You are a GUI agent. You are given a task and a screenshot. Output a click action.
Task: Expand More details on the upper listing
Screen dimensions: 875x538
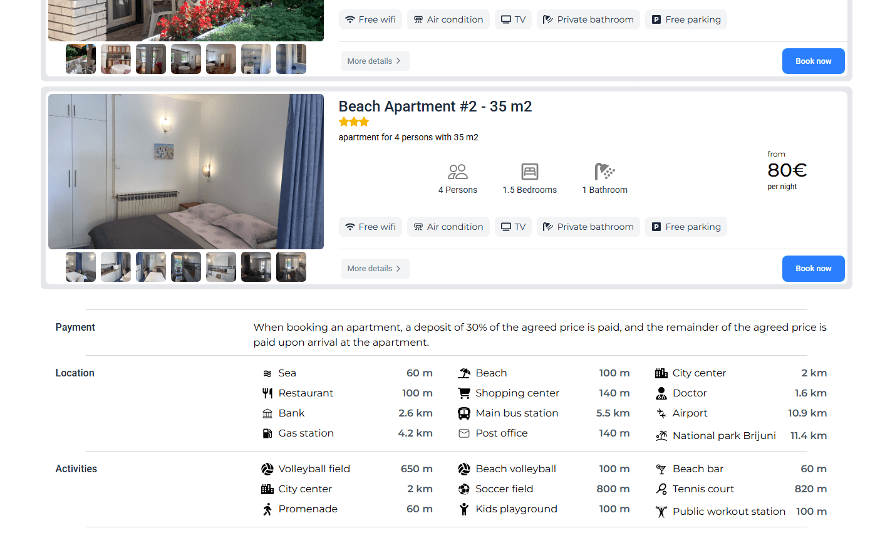tap(375, 61)
